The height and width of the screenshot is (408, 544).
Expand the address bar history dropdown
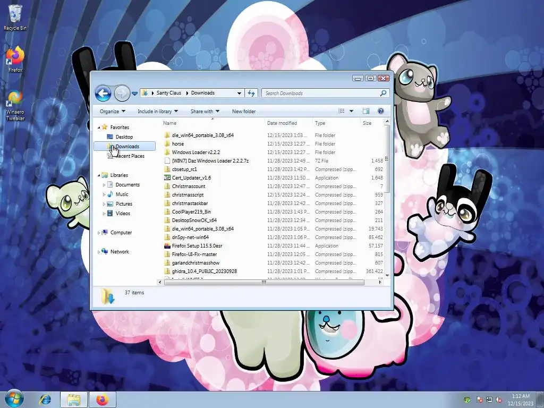tap(239, 93)
